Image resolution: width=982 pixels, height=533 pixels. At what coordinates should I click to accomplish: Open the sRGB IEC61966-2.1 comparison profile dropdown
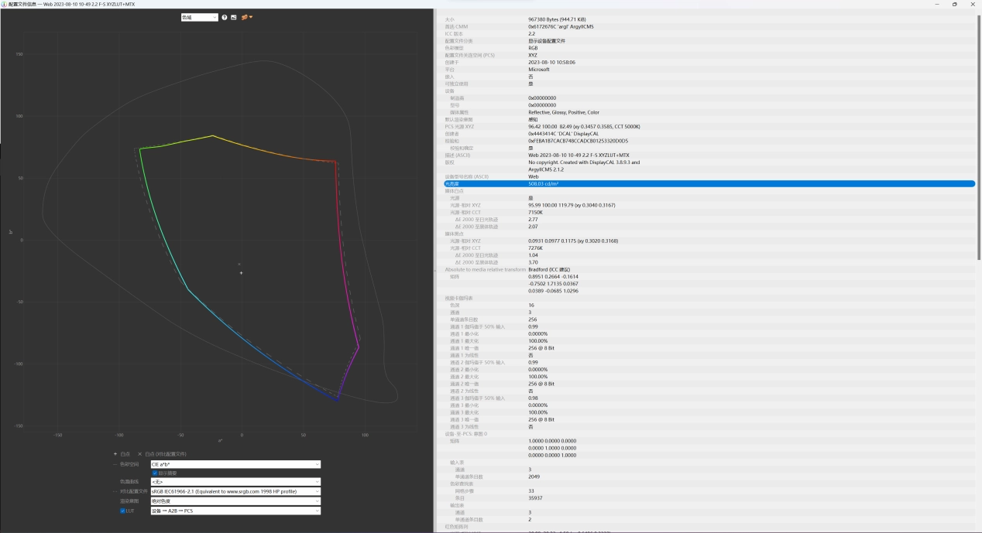(x=235, y=491)
